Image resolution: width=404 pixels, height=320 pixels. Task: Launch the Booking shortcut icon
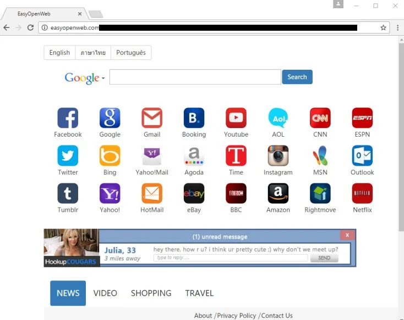[x=194, y=118]
